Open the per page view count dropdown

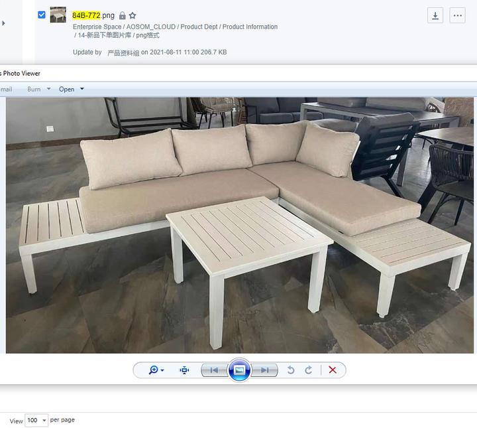36,420
